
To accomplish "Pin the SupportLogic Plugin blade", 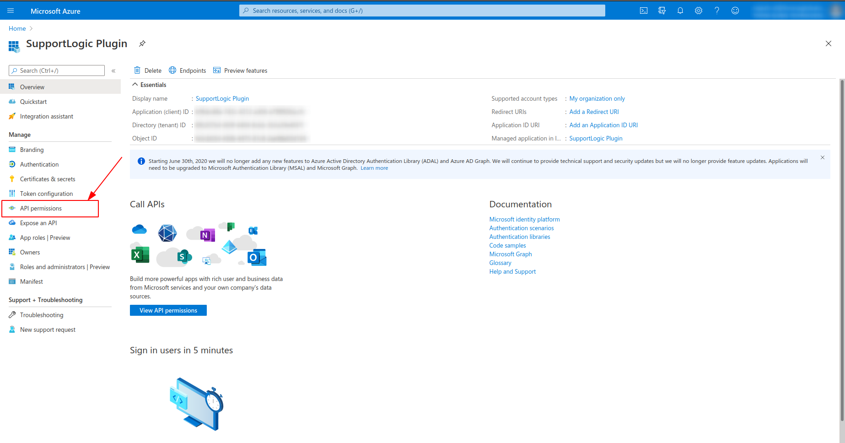I will [142, 43].
